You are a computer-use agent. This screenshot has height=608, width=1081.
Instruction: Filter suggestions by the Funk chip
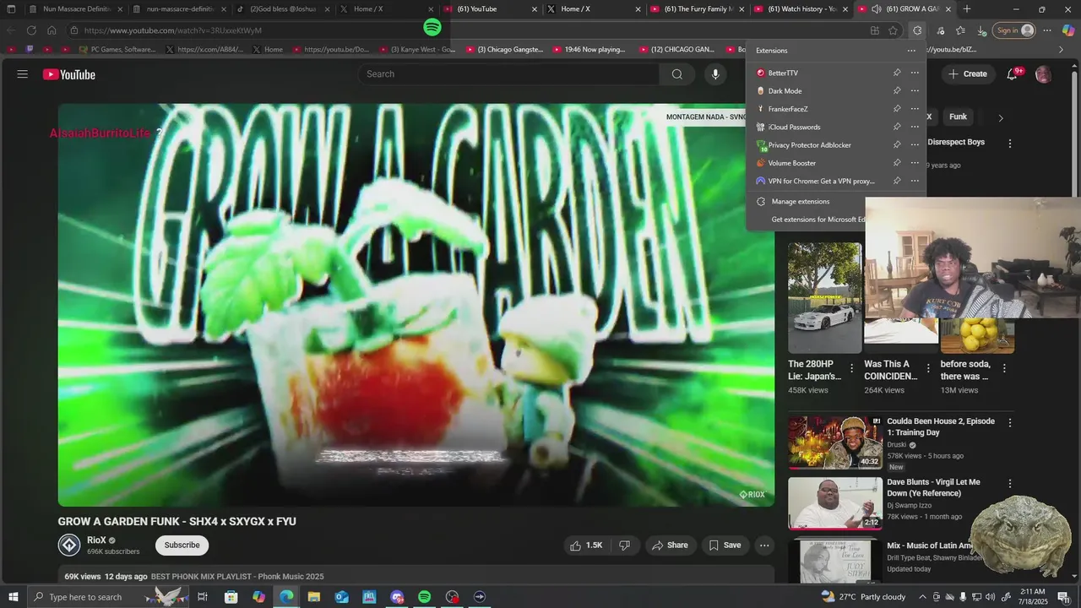click(x=958, y=117)
